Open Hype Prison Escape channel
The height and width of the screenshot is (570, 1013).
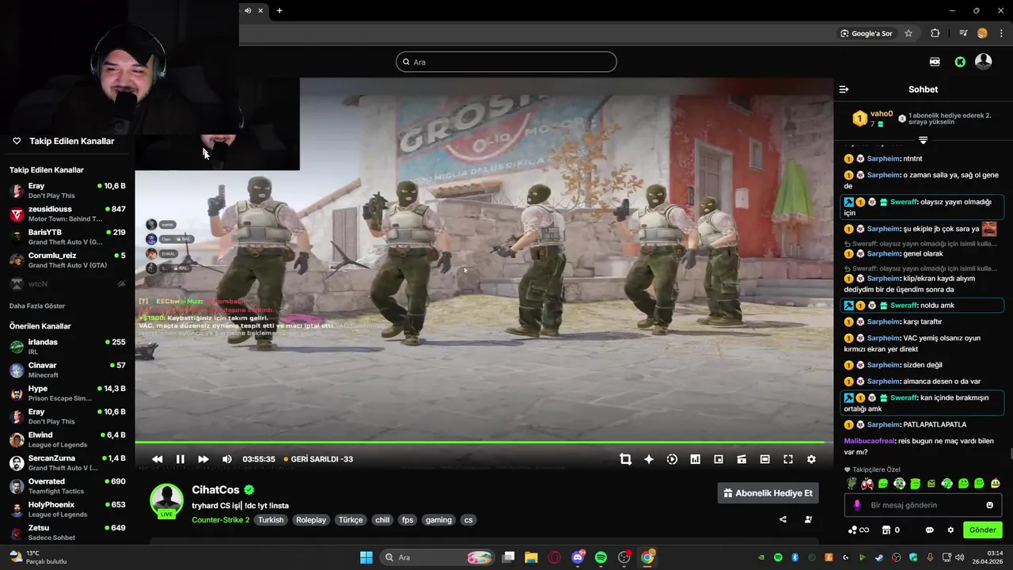(x=67, y=393)
